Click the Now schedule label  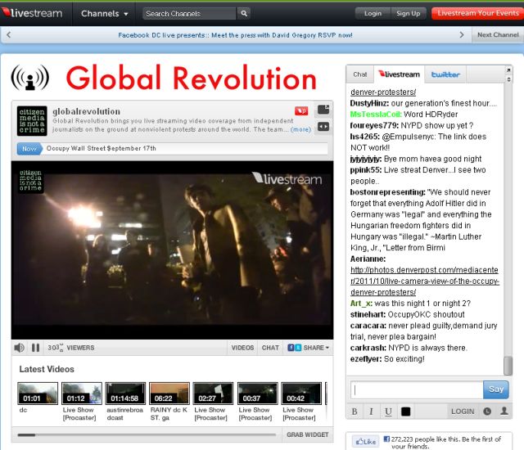pyautogui.click(x=29, y=149)
